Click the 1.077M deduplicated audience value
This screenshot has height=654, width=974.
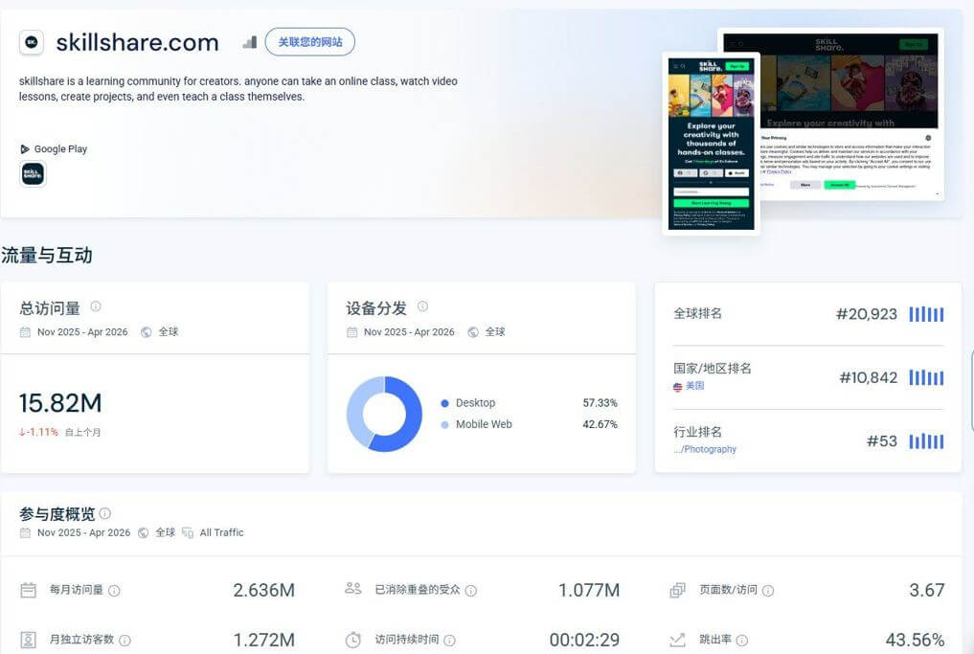pyautogui.click(x=589, y=590)
